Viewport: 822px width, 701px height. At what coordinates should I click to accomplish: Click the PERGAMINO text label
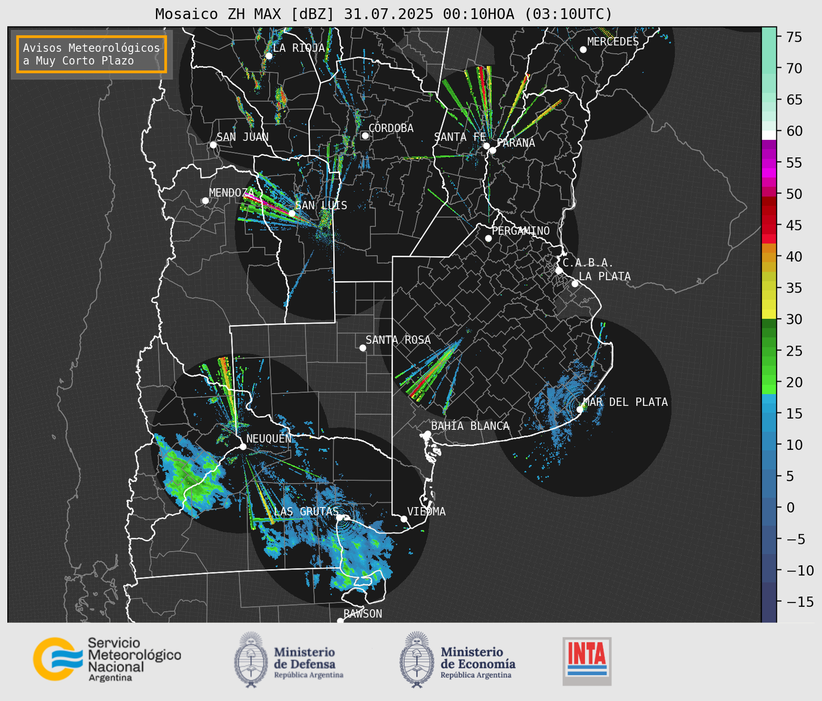click(521, 231)
